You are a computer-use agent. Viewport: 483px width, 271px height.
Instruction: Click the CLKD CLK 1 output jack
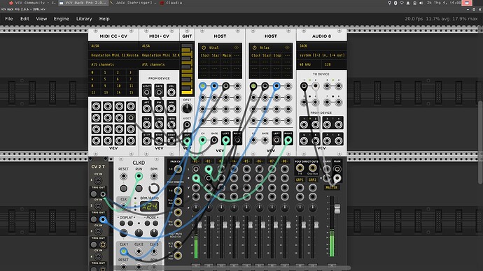[123, 251]
